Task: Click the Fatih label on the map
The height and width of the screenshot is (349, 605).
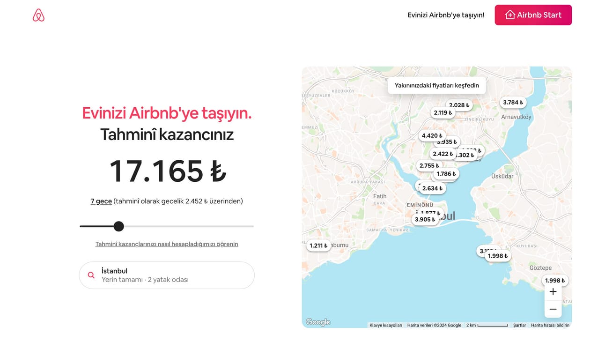Action: click(x=380, y=196)
